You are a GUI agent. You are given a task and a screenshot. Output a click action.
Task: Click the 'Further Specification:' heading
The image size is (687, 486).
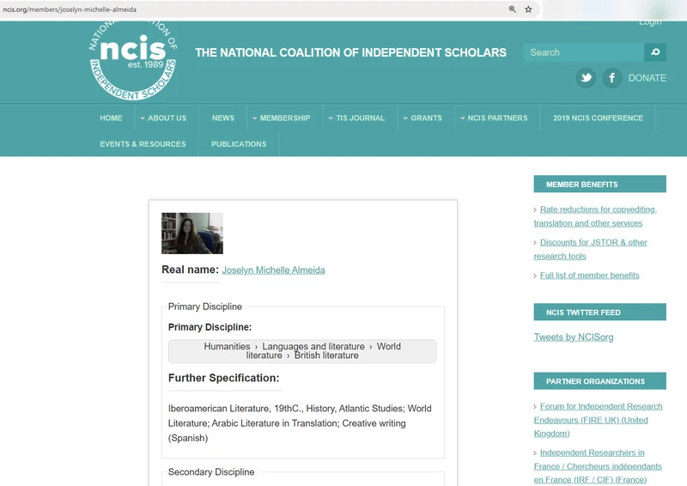(x=223, y=378)
